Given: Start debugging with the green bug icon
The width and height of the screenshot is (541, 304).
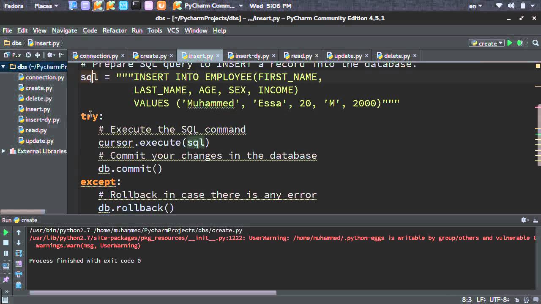Looking at the screenshot, I should [x=520, y=43].
